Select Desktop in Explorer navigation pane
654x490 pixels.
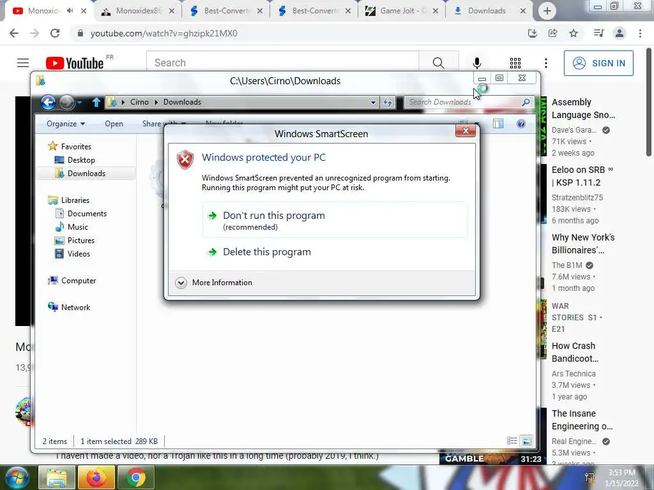pyautogui.click(x=81, y=160)
